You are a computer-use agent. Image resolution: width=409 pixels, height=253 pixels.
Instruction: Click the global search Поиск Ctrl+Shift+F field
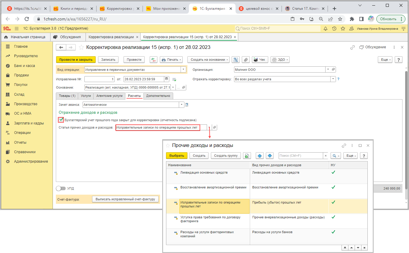click(x=278, y=28)
